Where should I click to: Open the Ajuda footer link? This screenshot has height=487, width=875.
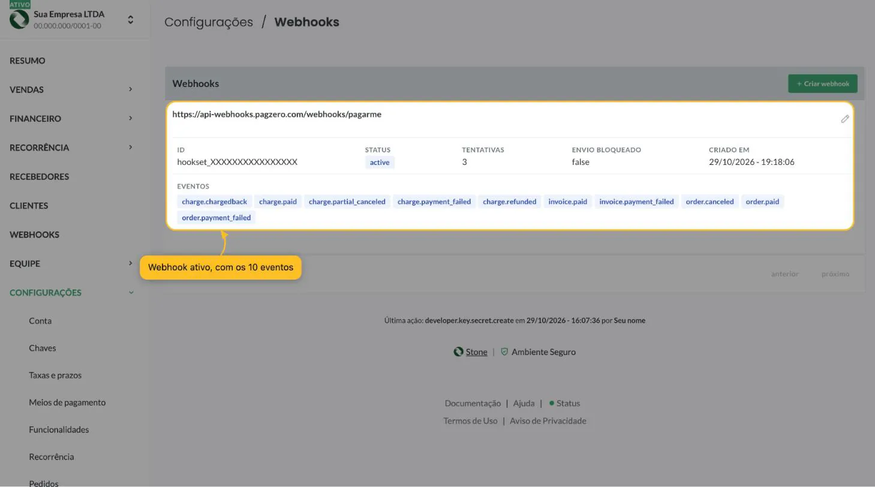(x=524, y=403)
